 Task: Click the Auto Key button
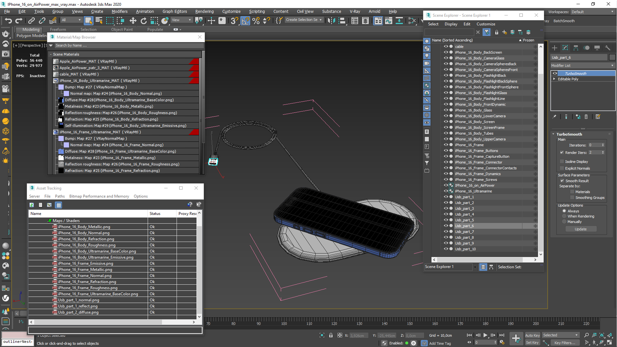[532, 335]
